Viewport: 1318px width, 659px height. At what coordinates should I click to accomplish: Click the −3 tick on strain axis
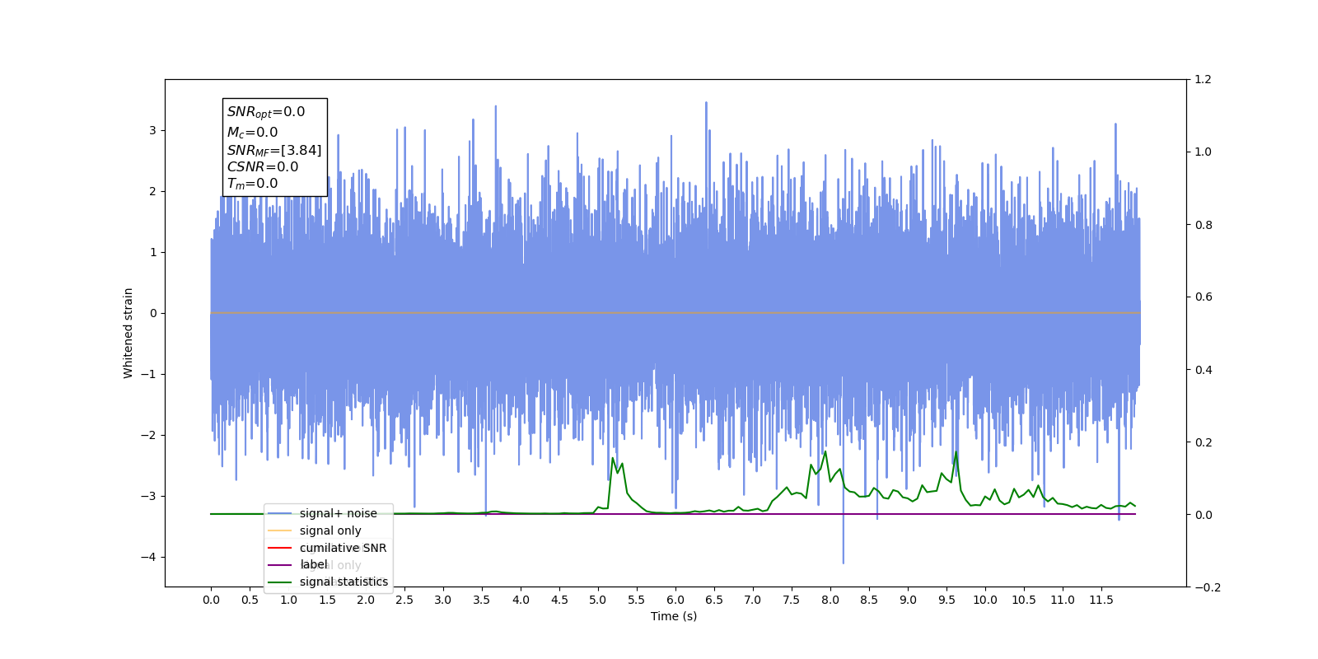point(148,496)
